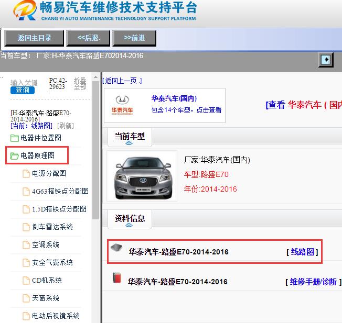The width and height of the screenshot is (342, 323).
Task: Click the gray book icon for 线路图 row
Action: pos(116,248)
